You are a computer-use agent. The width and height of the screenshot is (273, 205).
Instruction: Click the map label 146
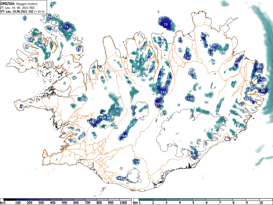138,162
